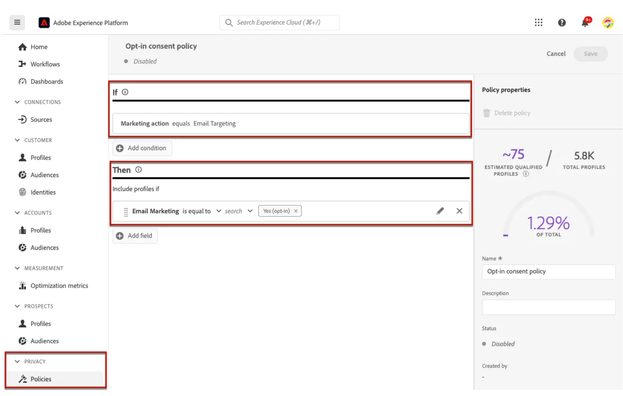Click the '~75' estimated profiles value
Viewport: 623px width, 396px height.
(x=513, y=154)
